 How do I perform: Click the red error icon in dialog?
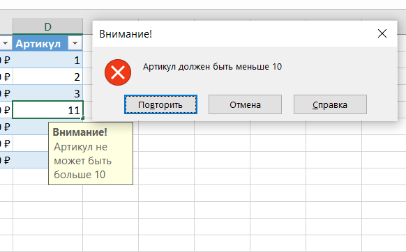pos(118,72)
